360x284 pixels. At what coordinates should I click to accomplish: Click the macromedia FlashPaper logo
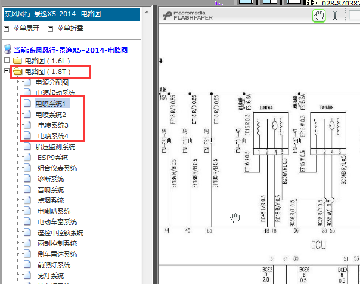click(188, 16)
